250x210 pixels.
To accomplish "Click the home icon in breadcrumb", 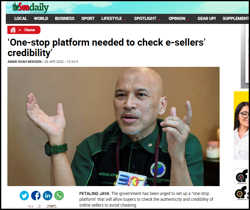I will tap(13, 30).
